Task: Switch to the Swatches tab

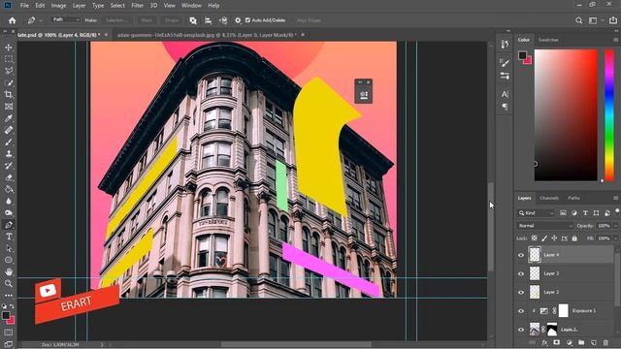Action: coord(548,40)
